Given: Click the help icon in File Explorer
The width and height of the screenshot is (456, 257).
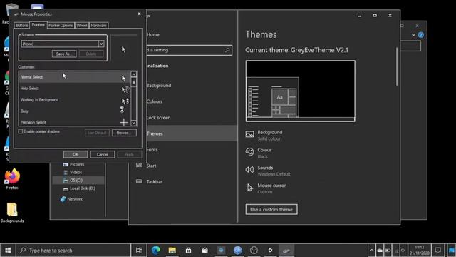Looking at the screenshot, I should (x=421, y=35).
